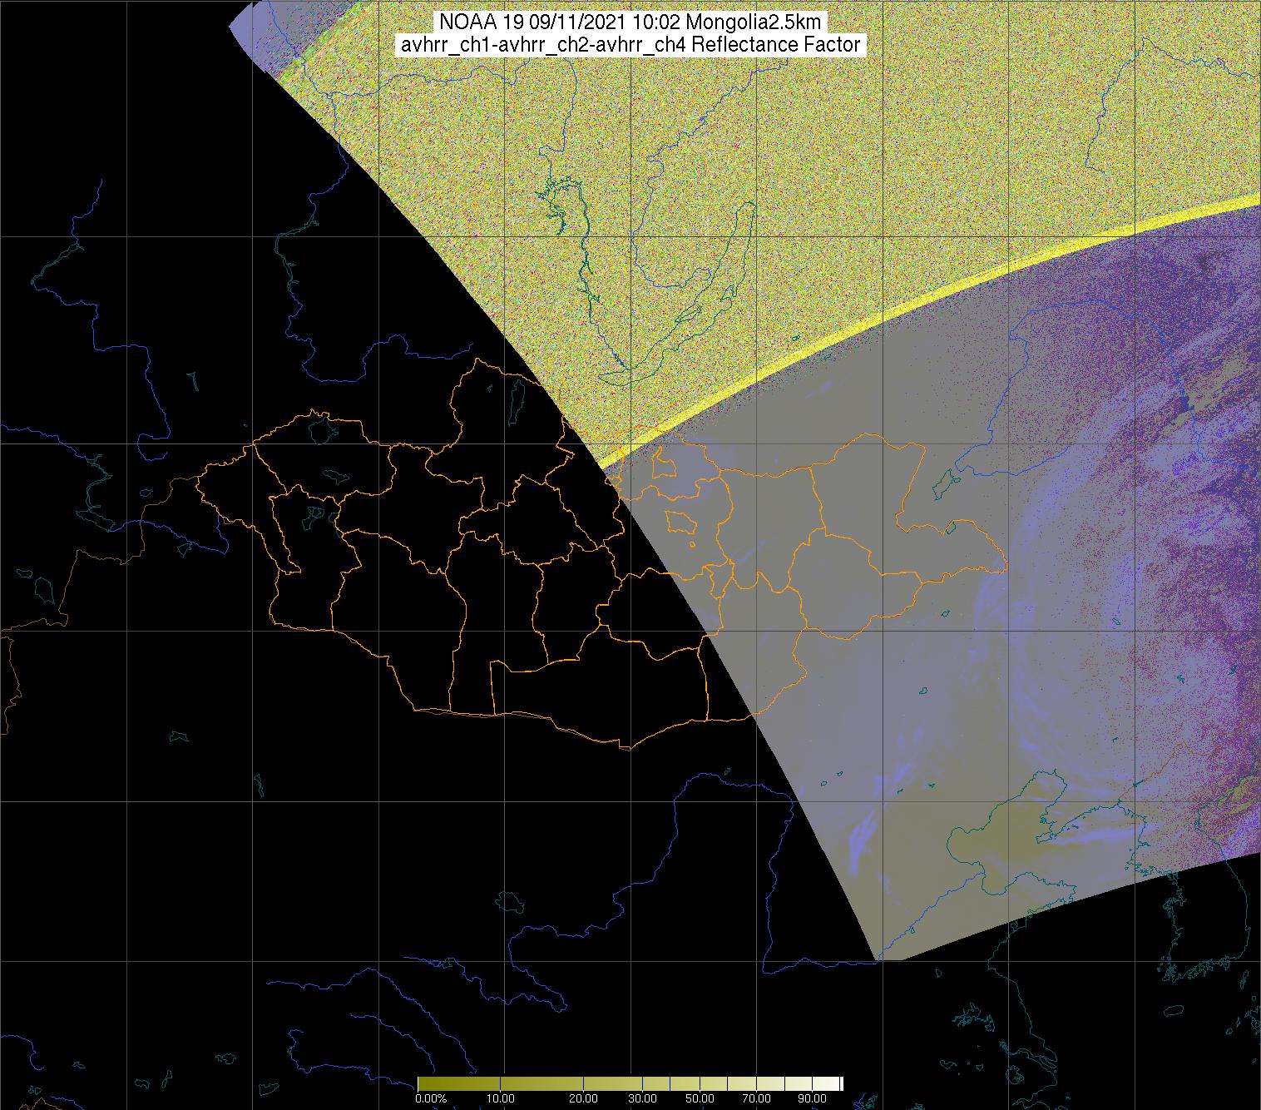Click the 90.00 color scale label

[x=812, y=1098]
